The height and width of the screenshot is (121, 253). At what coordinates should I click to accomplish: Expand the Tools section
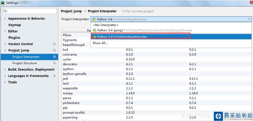click(5, 82)
